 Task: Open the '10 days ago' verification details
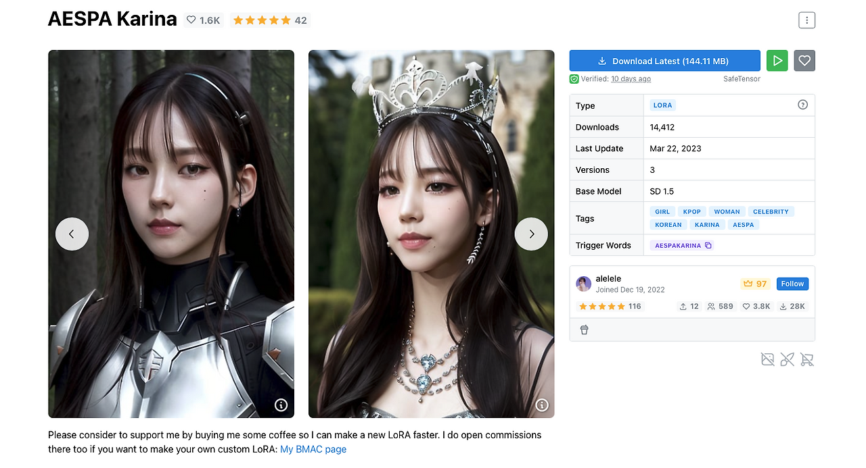click(x=631, y=79)
